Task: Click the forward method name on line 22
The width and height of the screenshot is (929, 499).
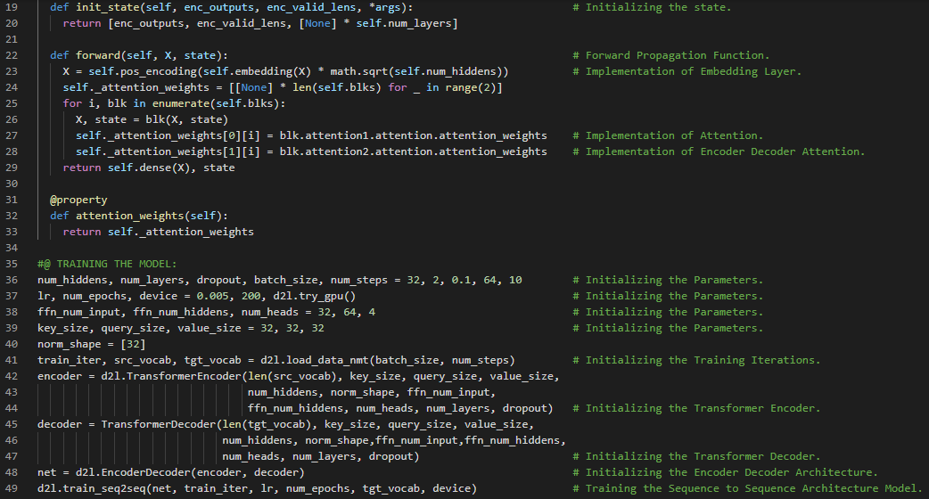Action: [x=97, y=55]
